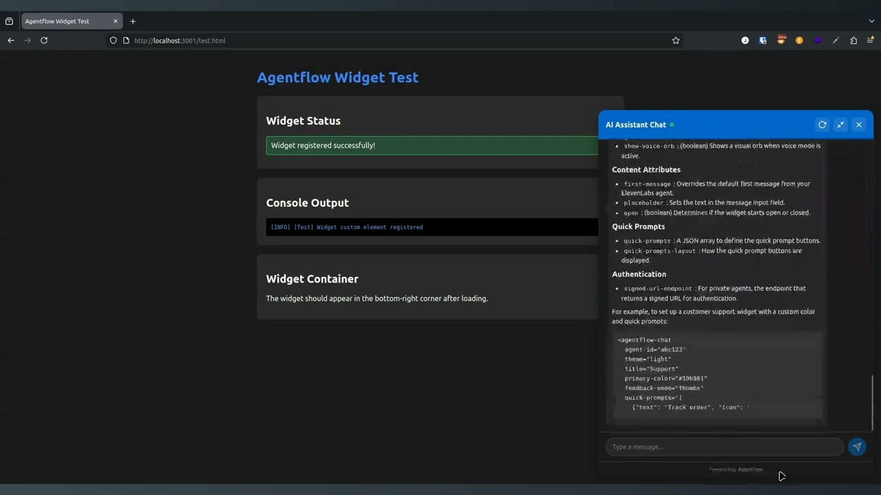Click the orange exclamation extension icon
This screenshot has height=495, width=881.
point(799,41)
